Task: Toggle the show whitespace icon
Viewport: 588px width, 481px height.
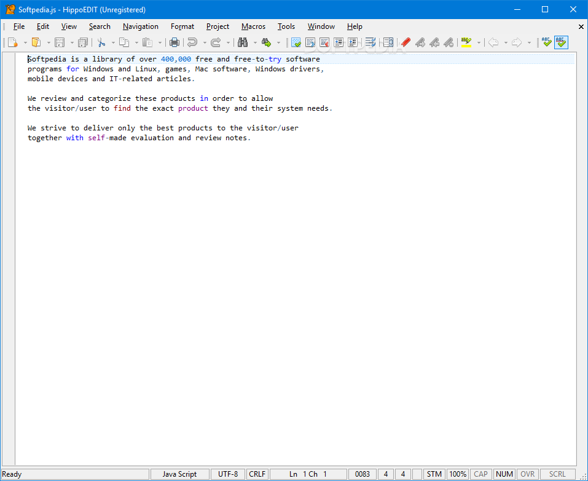Action: (x=296, y=42)
